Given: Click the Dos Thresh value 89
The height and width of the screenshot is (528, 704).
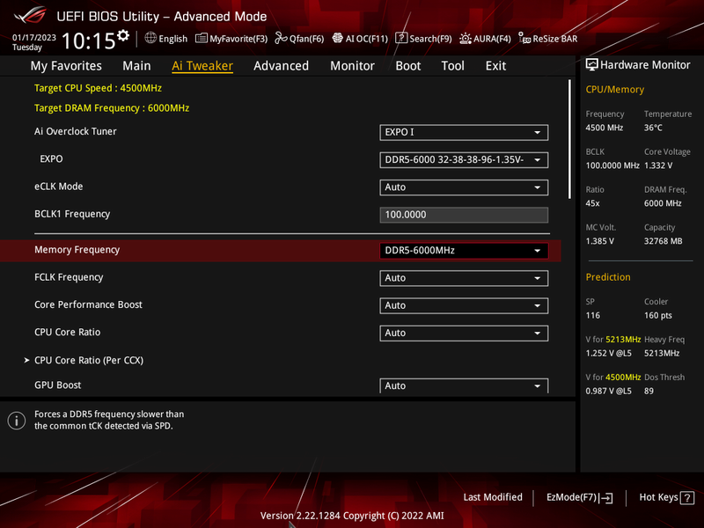Looking at the screenshot, I should click(649, 391).
